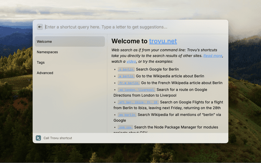The image size is (261, 163).
Task: Click the "Call Trovu shortcut" footer label
Action: tap(58, 138)
